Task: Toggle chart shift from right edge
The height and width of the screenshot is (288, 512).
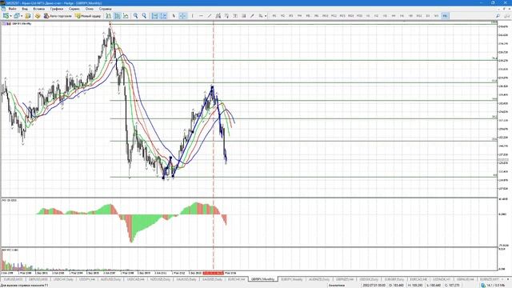Action: click(163, 16)
